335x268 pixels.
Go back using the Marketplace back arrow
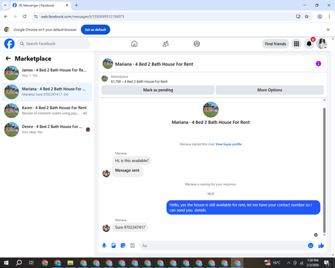pyautogui.click(x=8, y=58)
